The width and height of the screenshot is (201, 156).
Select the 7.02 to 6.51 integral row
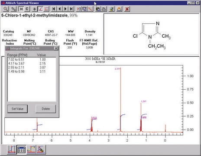tap(32, 59)
